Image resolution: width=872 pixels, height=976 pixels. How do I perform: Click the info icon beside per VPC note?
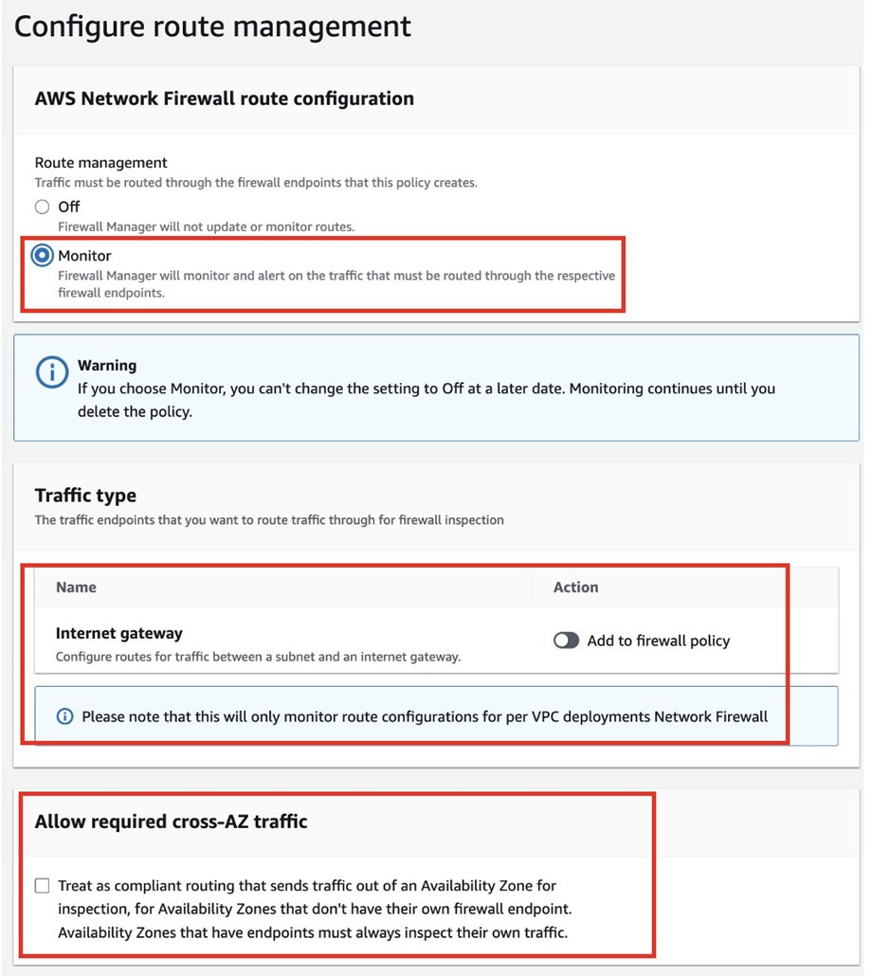click(64, 716)
